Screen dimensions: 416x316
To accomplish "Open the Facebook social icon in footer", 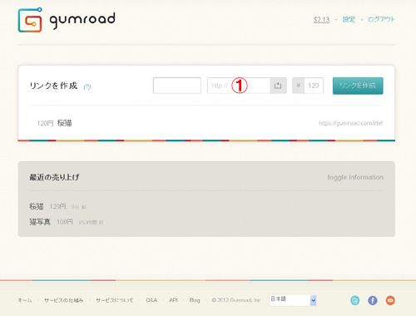I will pos(373,300).
